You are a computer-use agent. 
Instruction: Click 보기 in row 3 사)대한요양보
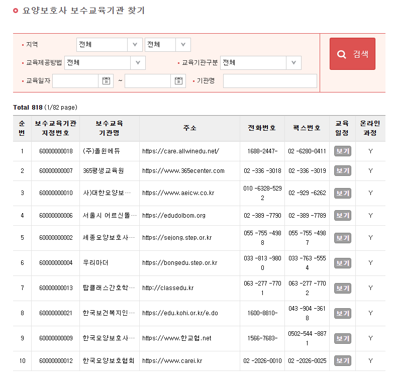tap(343, 193)
